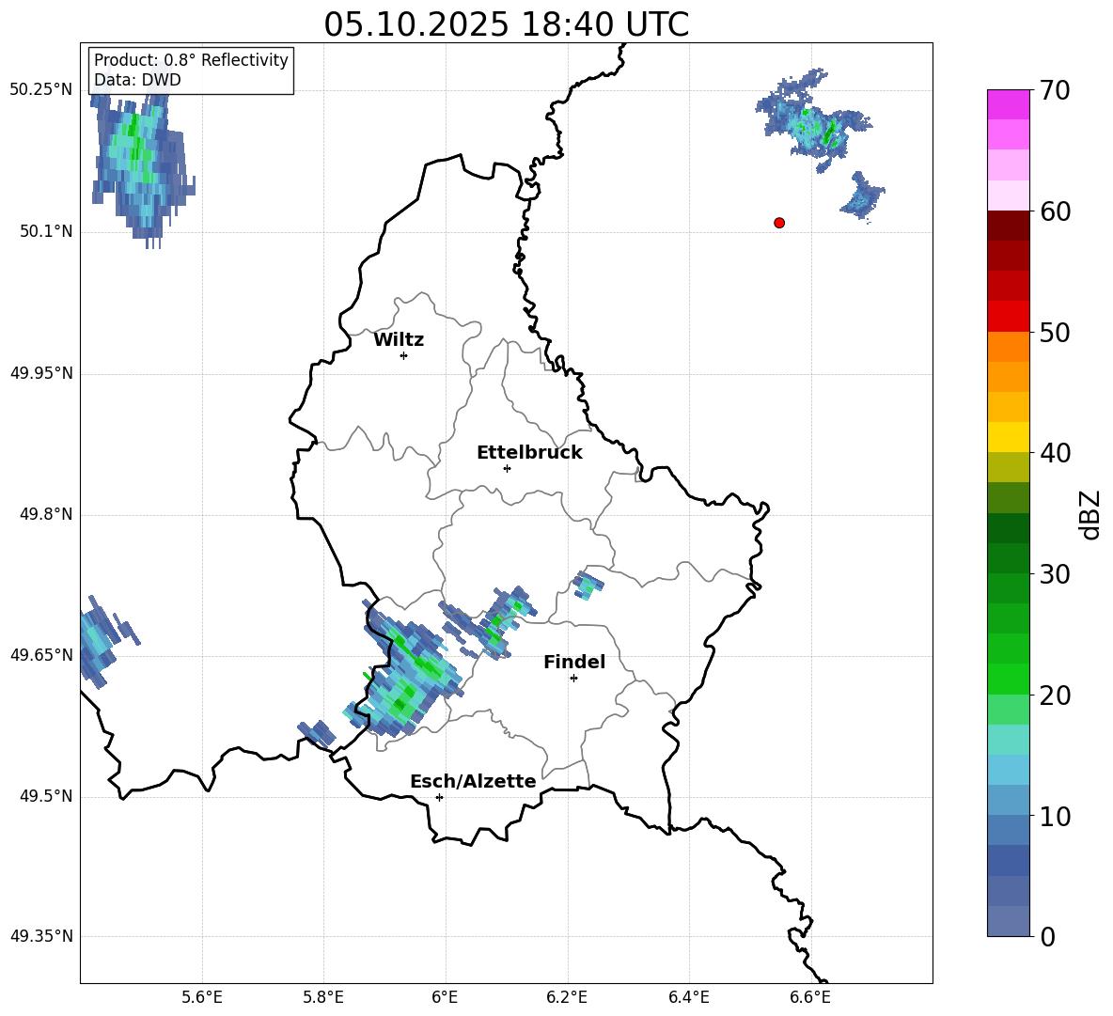This screenshot has width=1113, height=1016.
Task: Click the 'Product: 0.8° Reflectivity' label
Action: click(191, 60)
